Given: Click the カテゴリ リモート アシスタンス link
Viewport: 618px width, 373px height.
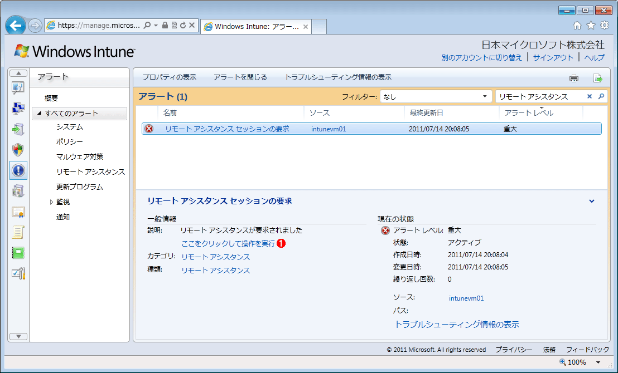Looking at the screenshot, I should [x=216, y=257].
